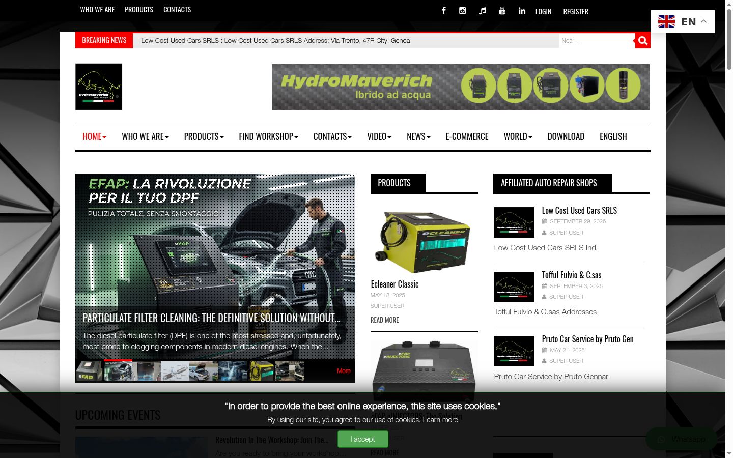Open the YouTube social icon
This screenshot has width=733, height=458.
point(502,10)
